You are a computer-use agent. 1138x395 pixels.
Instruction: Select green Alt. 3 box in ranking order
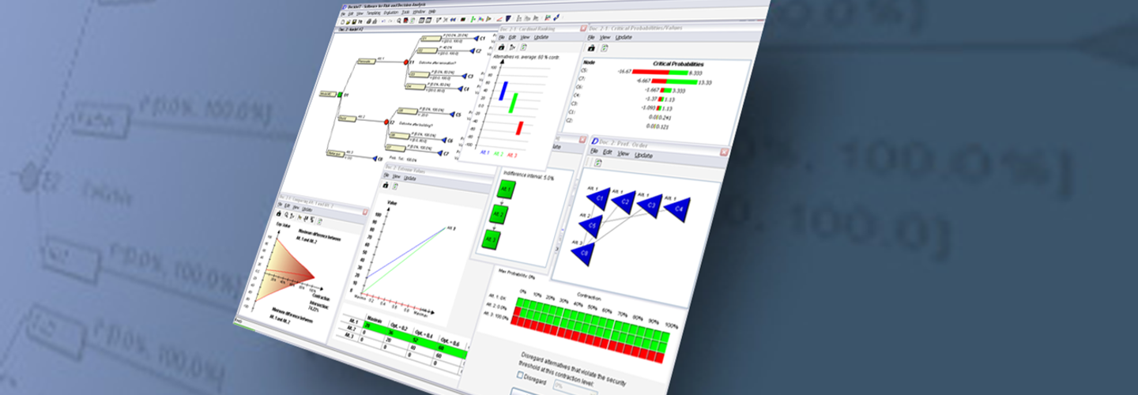[x=492, y=239]
